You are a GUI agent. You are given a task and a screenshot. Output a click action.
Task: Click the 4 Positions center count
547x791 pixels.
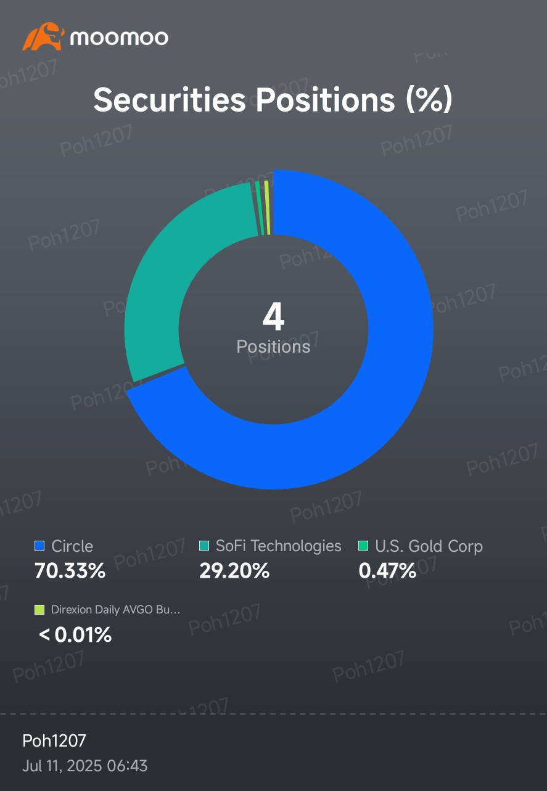(x=273, y=329)
